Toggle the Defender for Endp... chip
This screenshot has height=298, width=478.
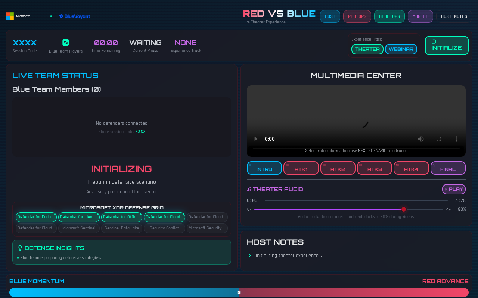[x=36, y=217]
